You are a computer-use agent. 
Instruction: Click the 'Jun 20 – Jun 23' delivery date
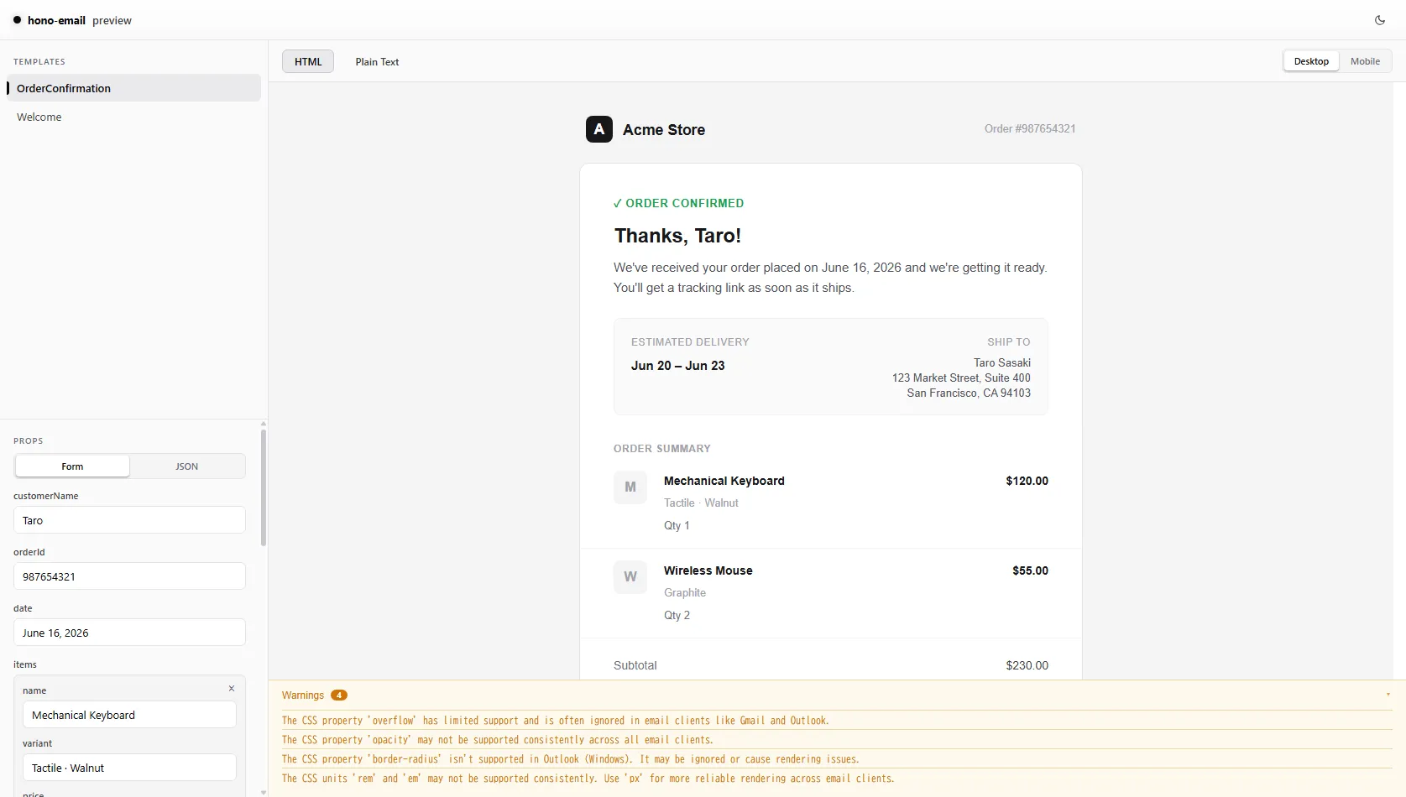pyautogui.click(x=677, y=366)
